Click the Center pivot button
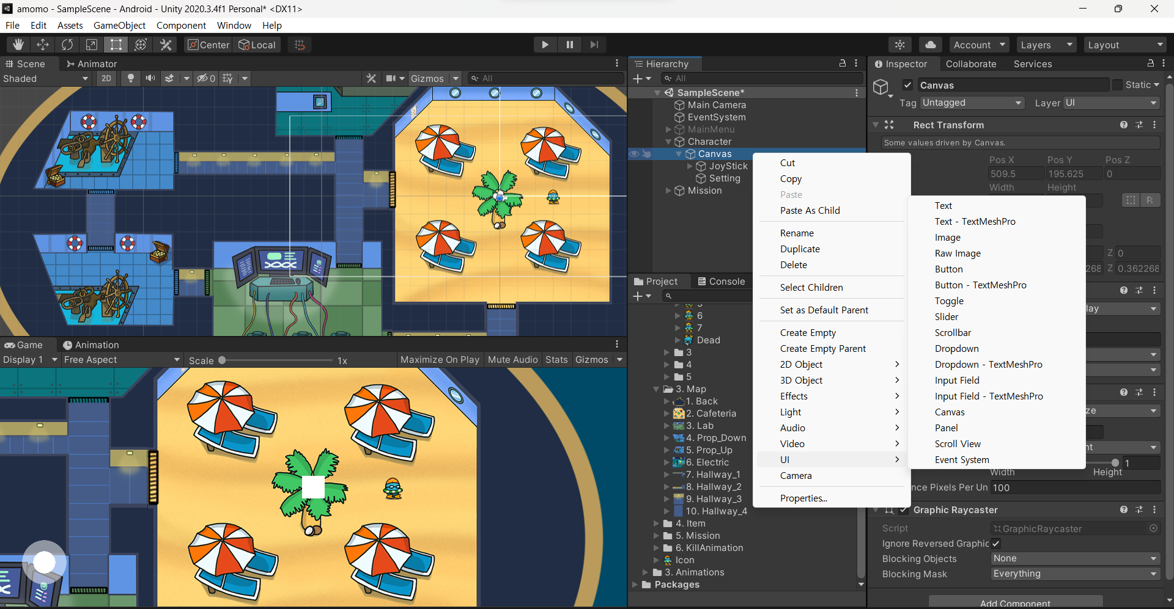 click(x=209, y=45)
